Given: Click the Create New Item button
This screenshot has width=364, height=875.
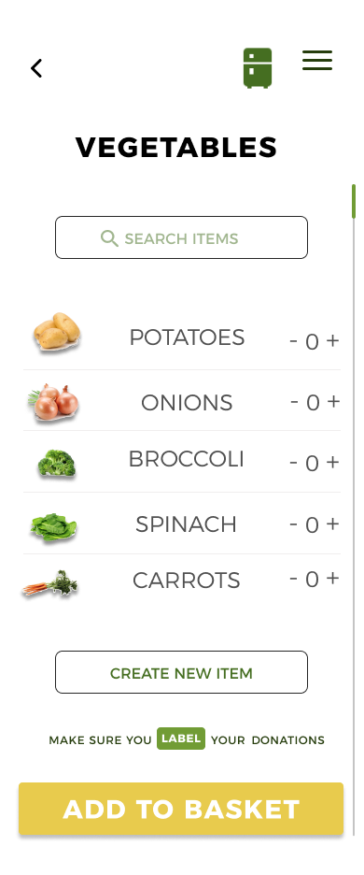Looking at the screenshot, I should tap(181, 672).
